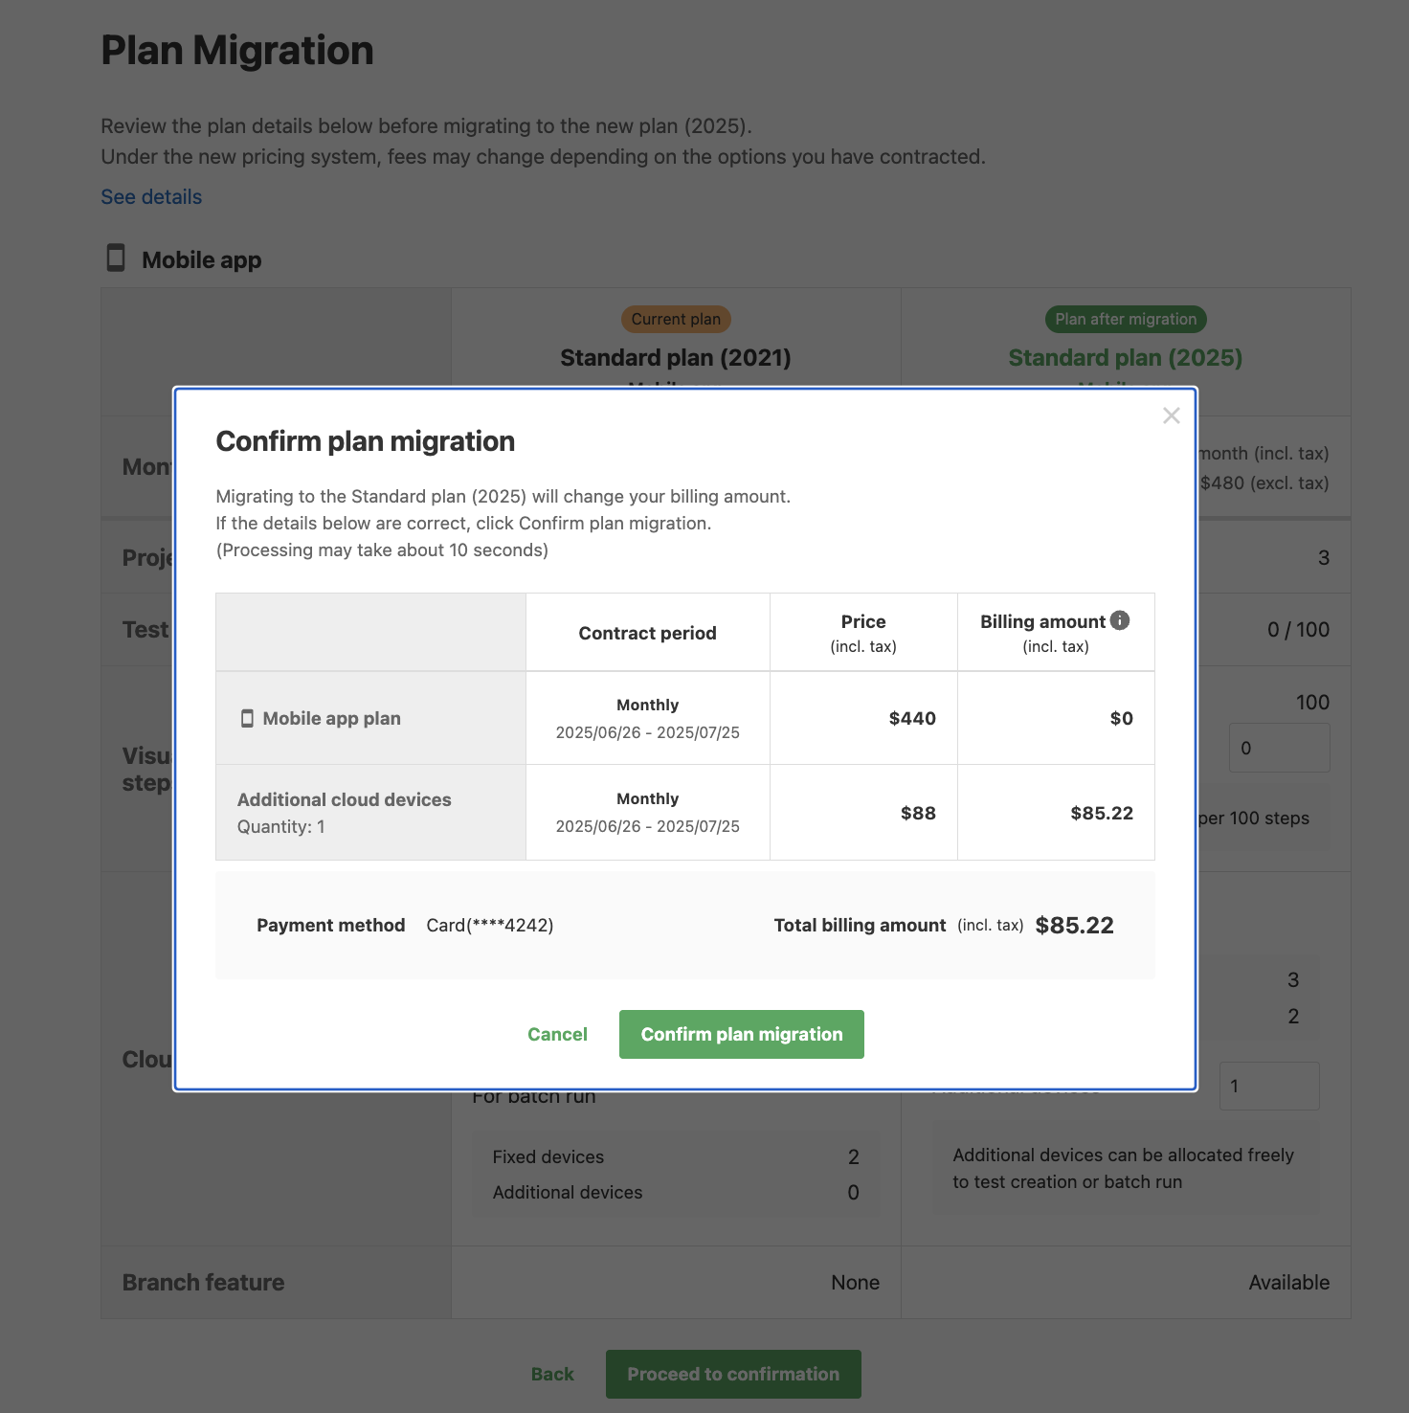The image size is (1409, 1413).
Task: Click the Total billing amount $85.22
Action: tap(1075, 925)
